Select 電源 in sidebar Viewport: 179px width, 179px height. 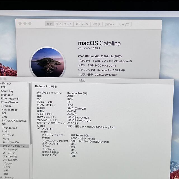tap(6, 174)
